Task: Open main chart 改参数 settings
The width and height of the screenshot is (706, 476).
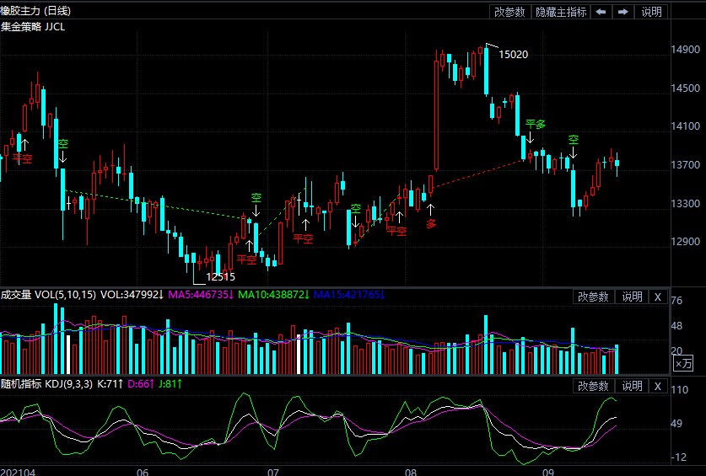Action: pyautogui.click(x=509, y=12)
